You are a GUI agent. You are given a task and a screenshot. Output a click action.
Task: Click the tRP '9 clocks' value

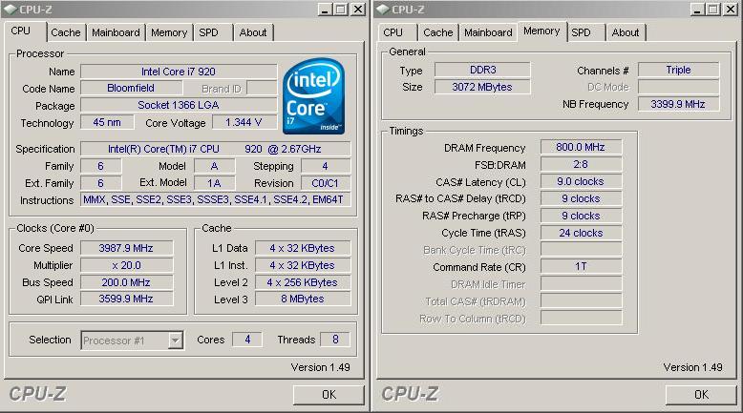pyautogui.click(x=581, y=216)
